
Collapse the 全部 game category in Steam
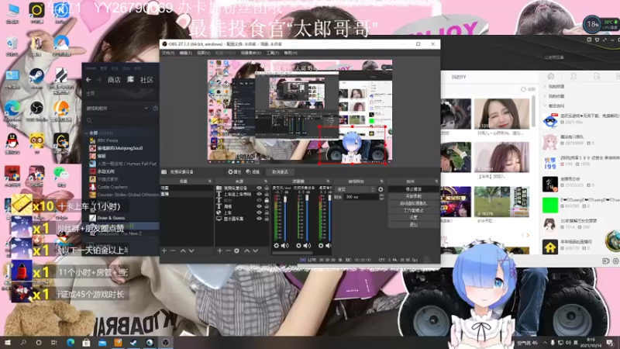pos(87,133)
